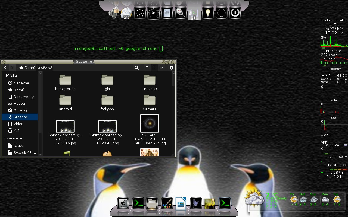Select Snímek obrazovky 15:29:46.png thumbnail
This screenshot has height=217, width=348.
pyautogui.click(x=107, y=126)
